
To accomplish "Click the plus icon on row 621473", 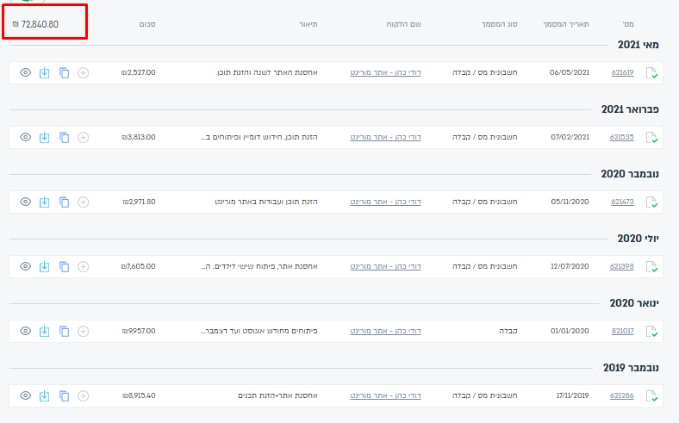I will [83, 202].
